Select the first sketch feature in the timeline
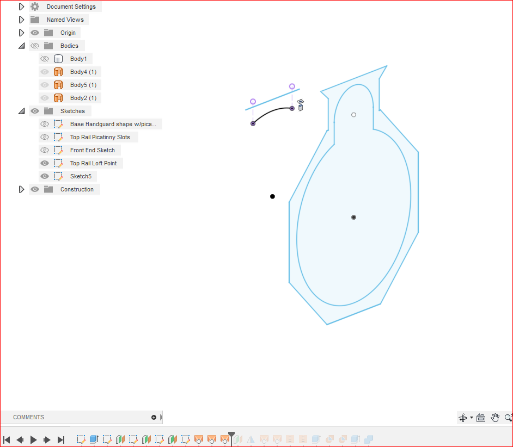This screenshot has width=513, height=447. (81, 439)
